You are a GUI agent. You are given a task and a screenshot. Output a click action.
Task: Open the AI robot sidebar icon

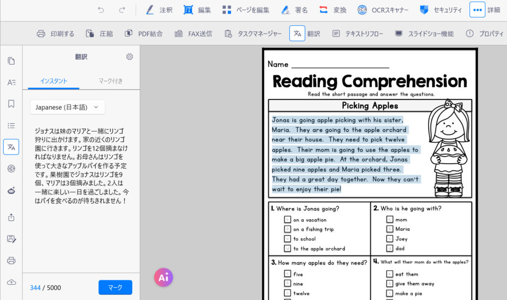pos(11,191)
